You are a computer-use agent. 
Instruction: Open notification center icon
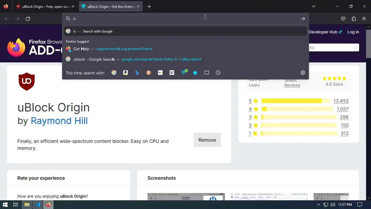(360, 205)
